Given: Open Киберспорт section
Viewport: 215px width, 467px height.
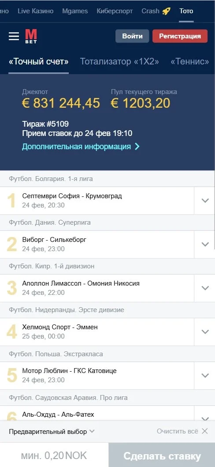Looking at the screenshot, I should click(x=115, y=11).
